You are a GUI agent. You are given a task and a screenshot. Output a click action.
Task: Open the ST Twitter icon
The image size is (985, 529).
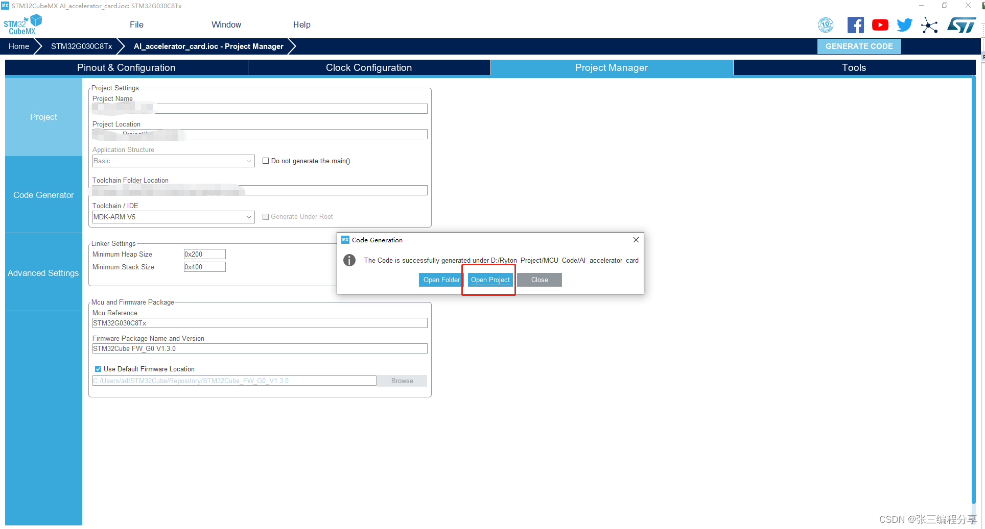pos(904,25)
